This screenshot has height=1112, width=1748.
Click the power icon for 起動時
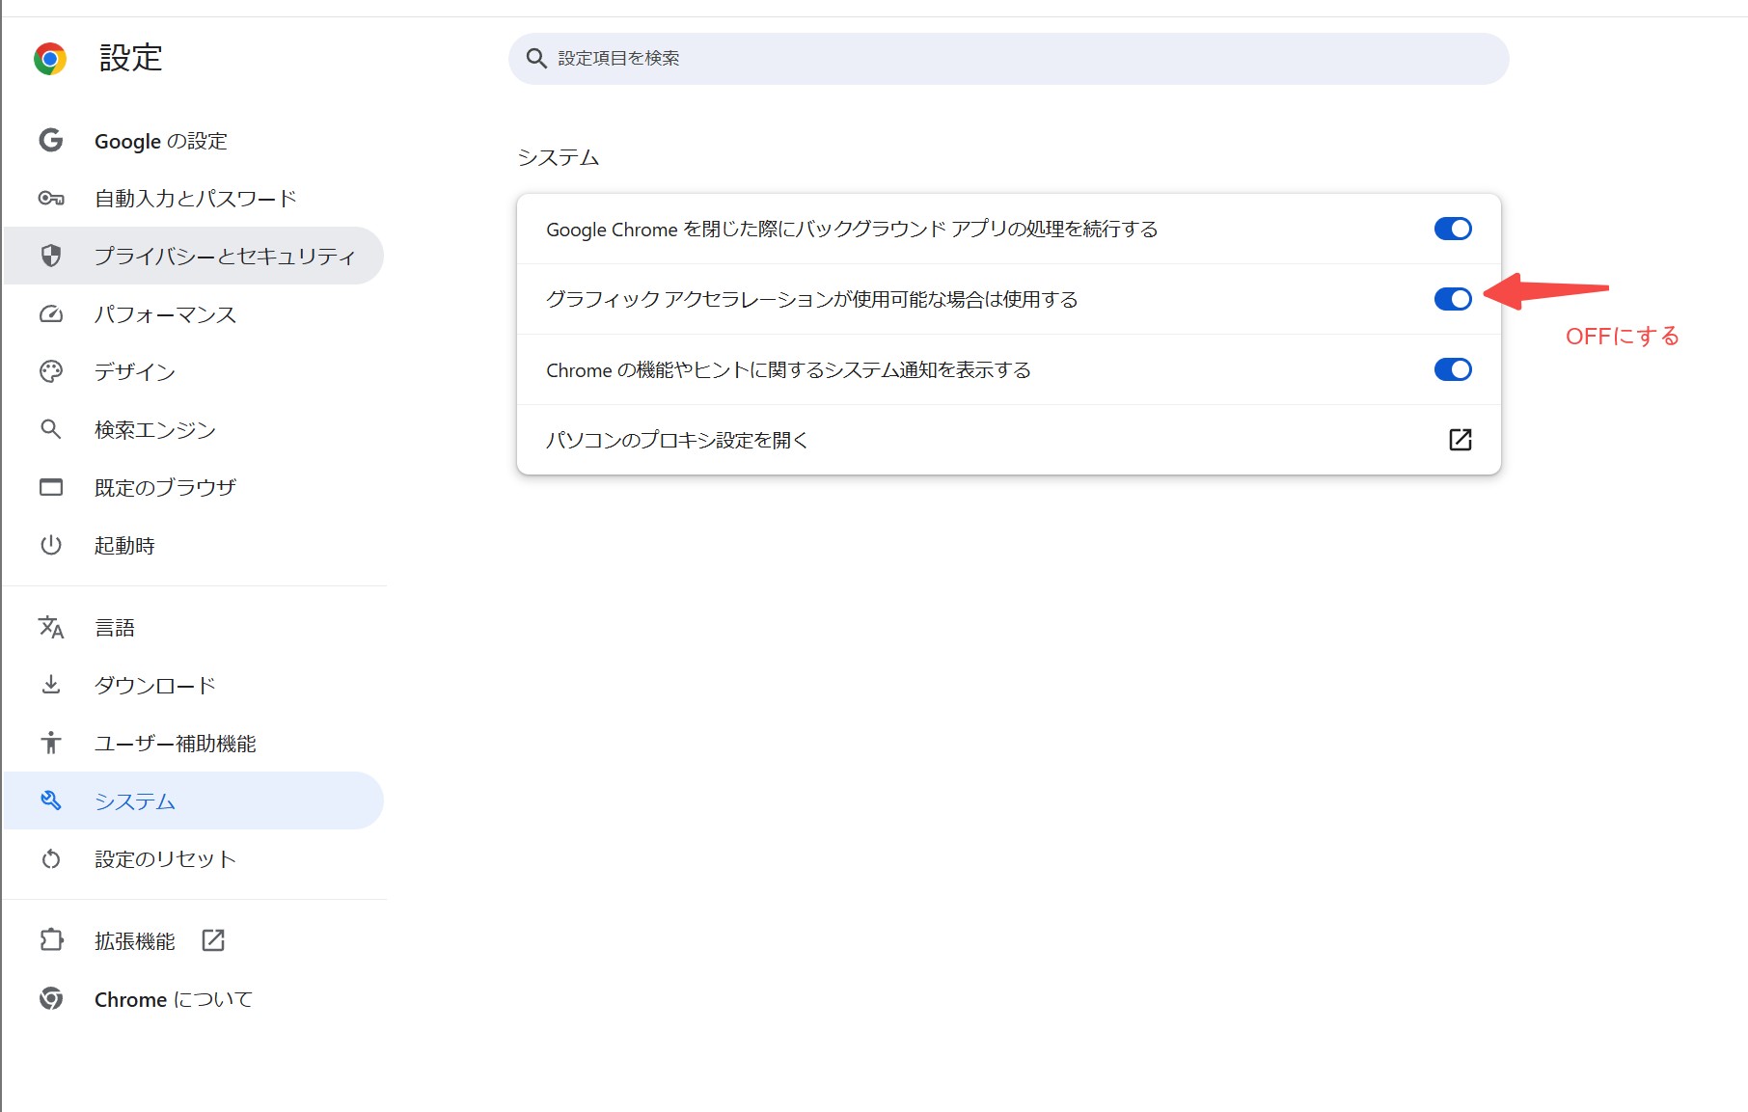[x=51, y=545]
